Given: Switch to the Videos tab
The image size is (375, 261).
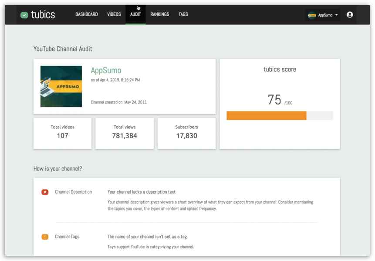Looking at the screenshot, I should (x=114, y=14).
